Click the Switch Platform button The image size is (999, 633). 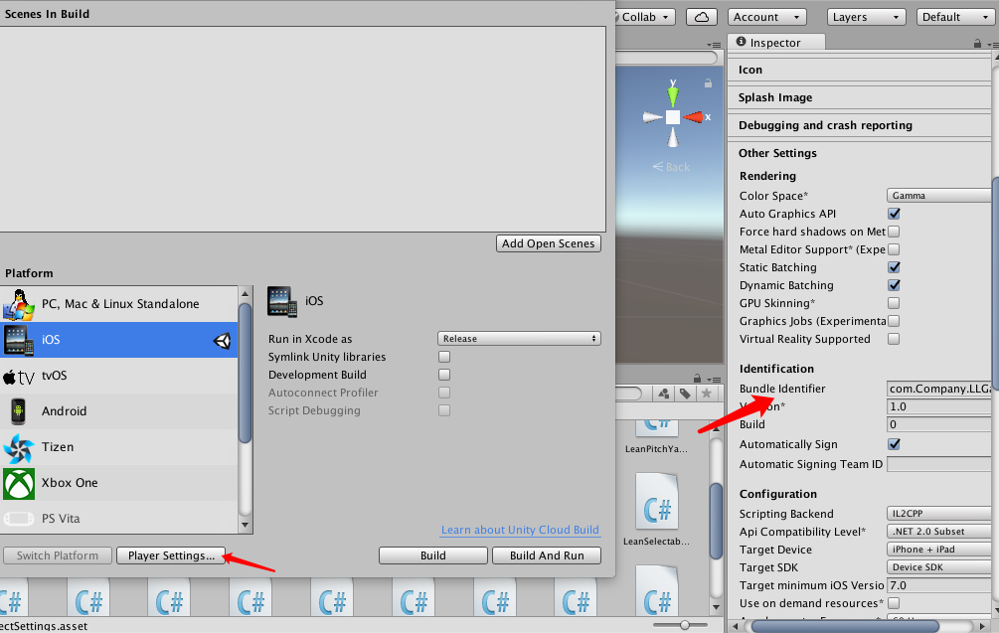click(58, 555)
